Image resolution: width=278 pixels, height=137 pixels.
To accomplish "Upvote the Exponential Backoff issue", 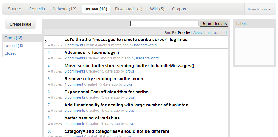I will [x=49, y=98].
